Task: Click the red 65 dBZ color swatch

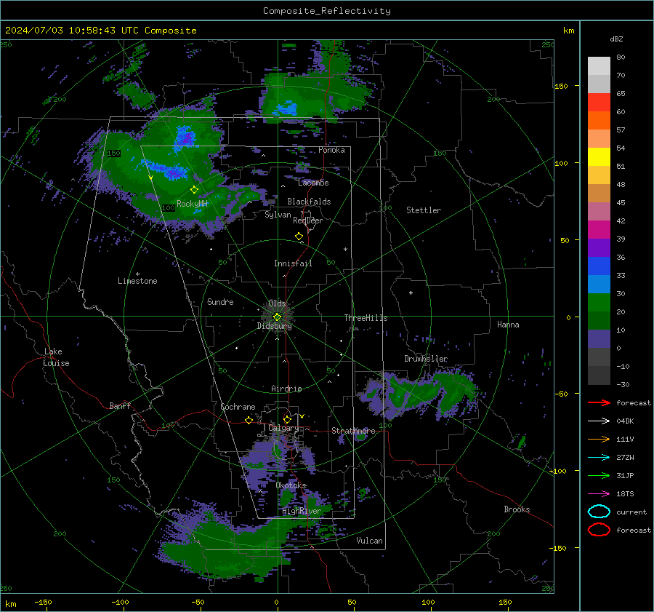Action: 599,102
